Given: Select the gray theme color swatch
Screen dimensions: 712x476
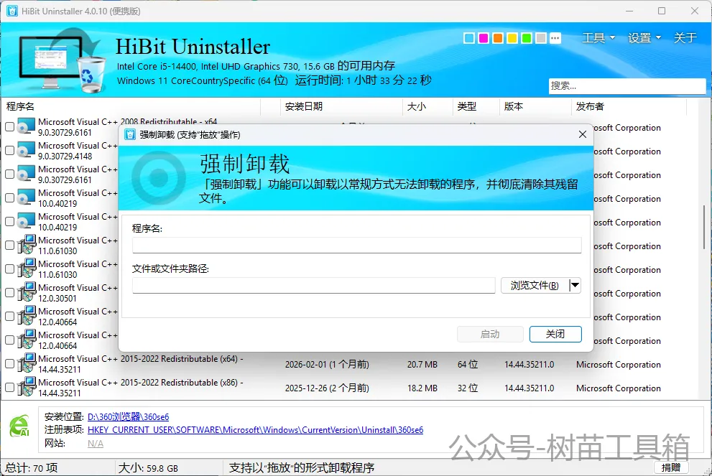Looking at the screenshot, I should pos(541,38).
